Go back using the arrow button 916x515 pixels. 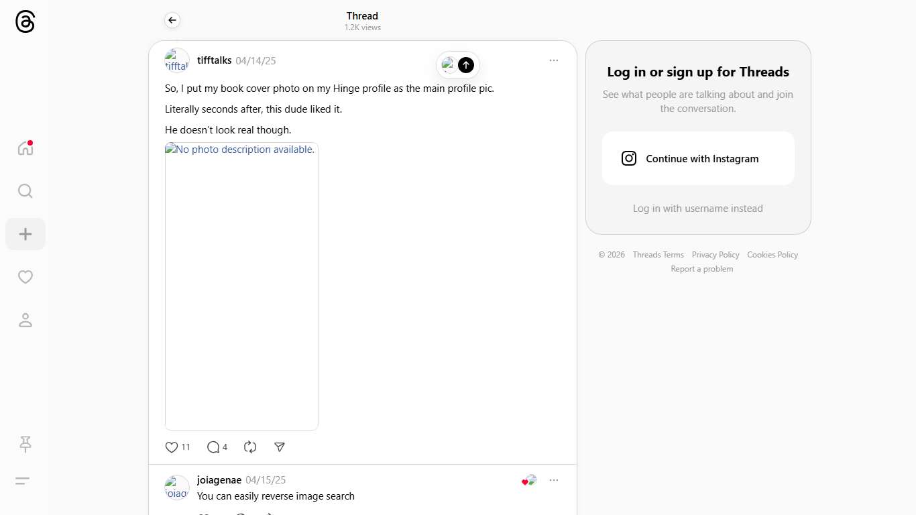coord(172,20)
